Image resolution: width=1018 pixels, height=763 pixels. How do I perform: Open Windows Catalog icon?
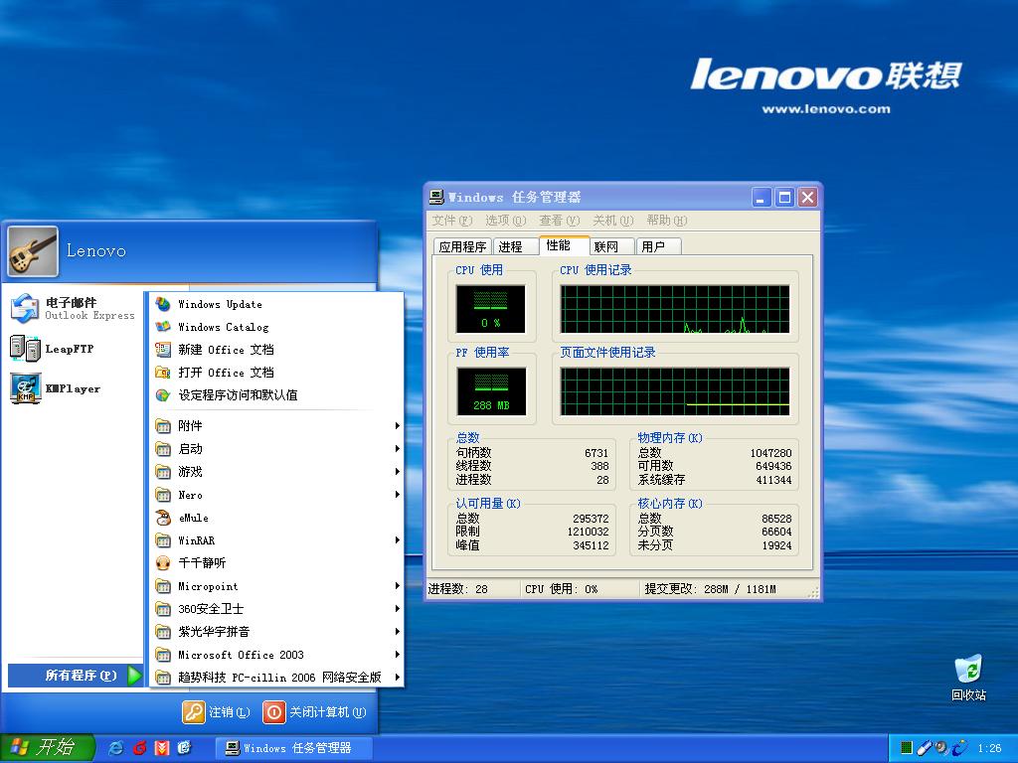(x=163, y=327)
